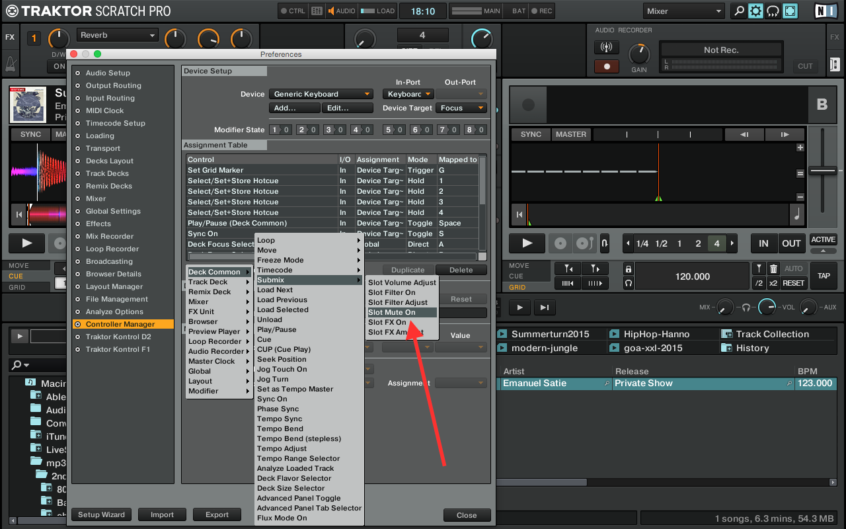The height and width of the screenshot is (529, 846).
Task: Toggle MASTER on Deck B
Action: pos(570,134)
